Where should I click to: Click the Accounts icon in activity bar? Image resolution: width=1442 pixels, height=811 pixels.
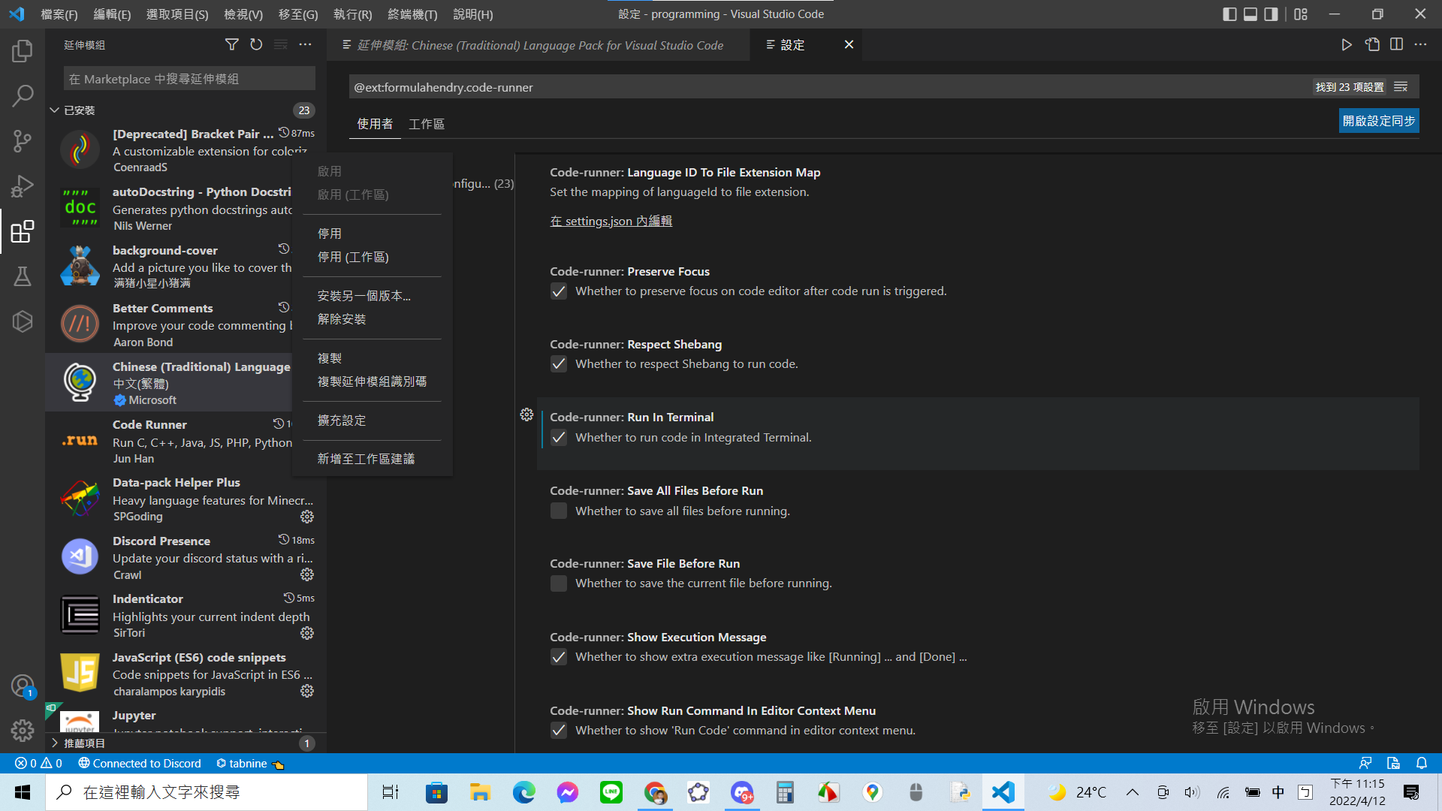[x=23, y=685]
